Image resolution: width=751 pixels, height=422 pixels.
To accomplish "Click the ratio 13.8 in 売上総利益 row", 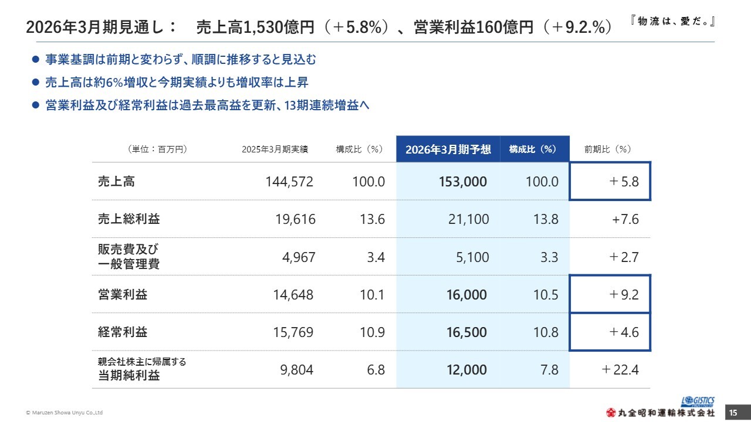I will pyautogui.click(x=546, y=219).
